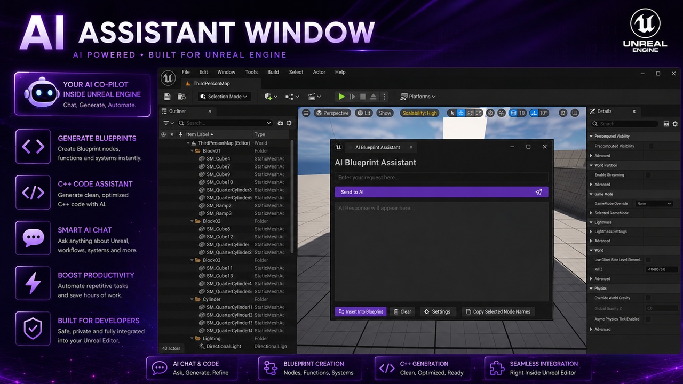Screen dimensions: 683x384
Task: Click the Stop simulation square icon
Action: tap(363, 97)
